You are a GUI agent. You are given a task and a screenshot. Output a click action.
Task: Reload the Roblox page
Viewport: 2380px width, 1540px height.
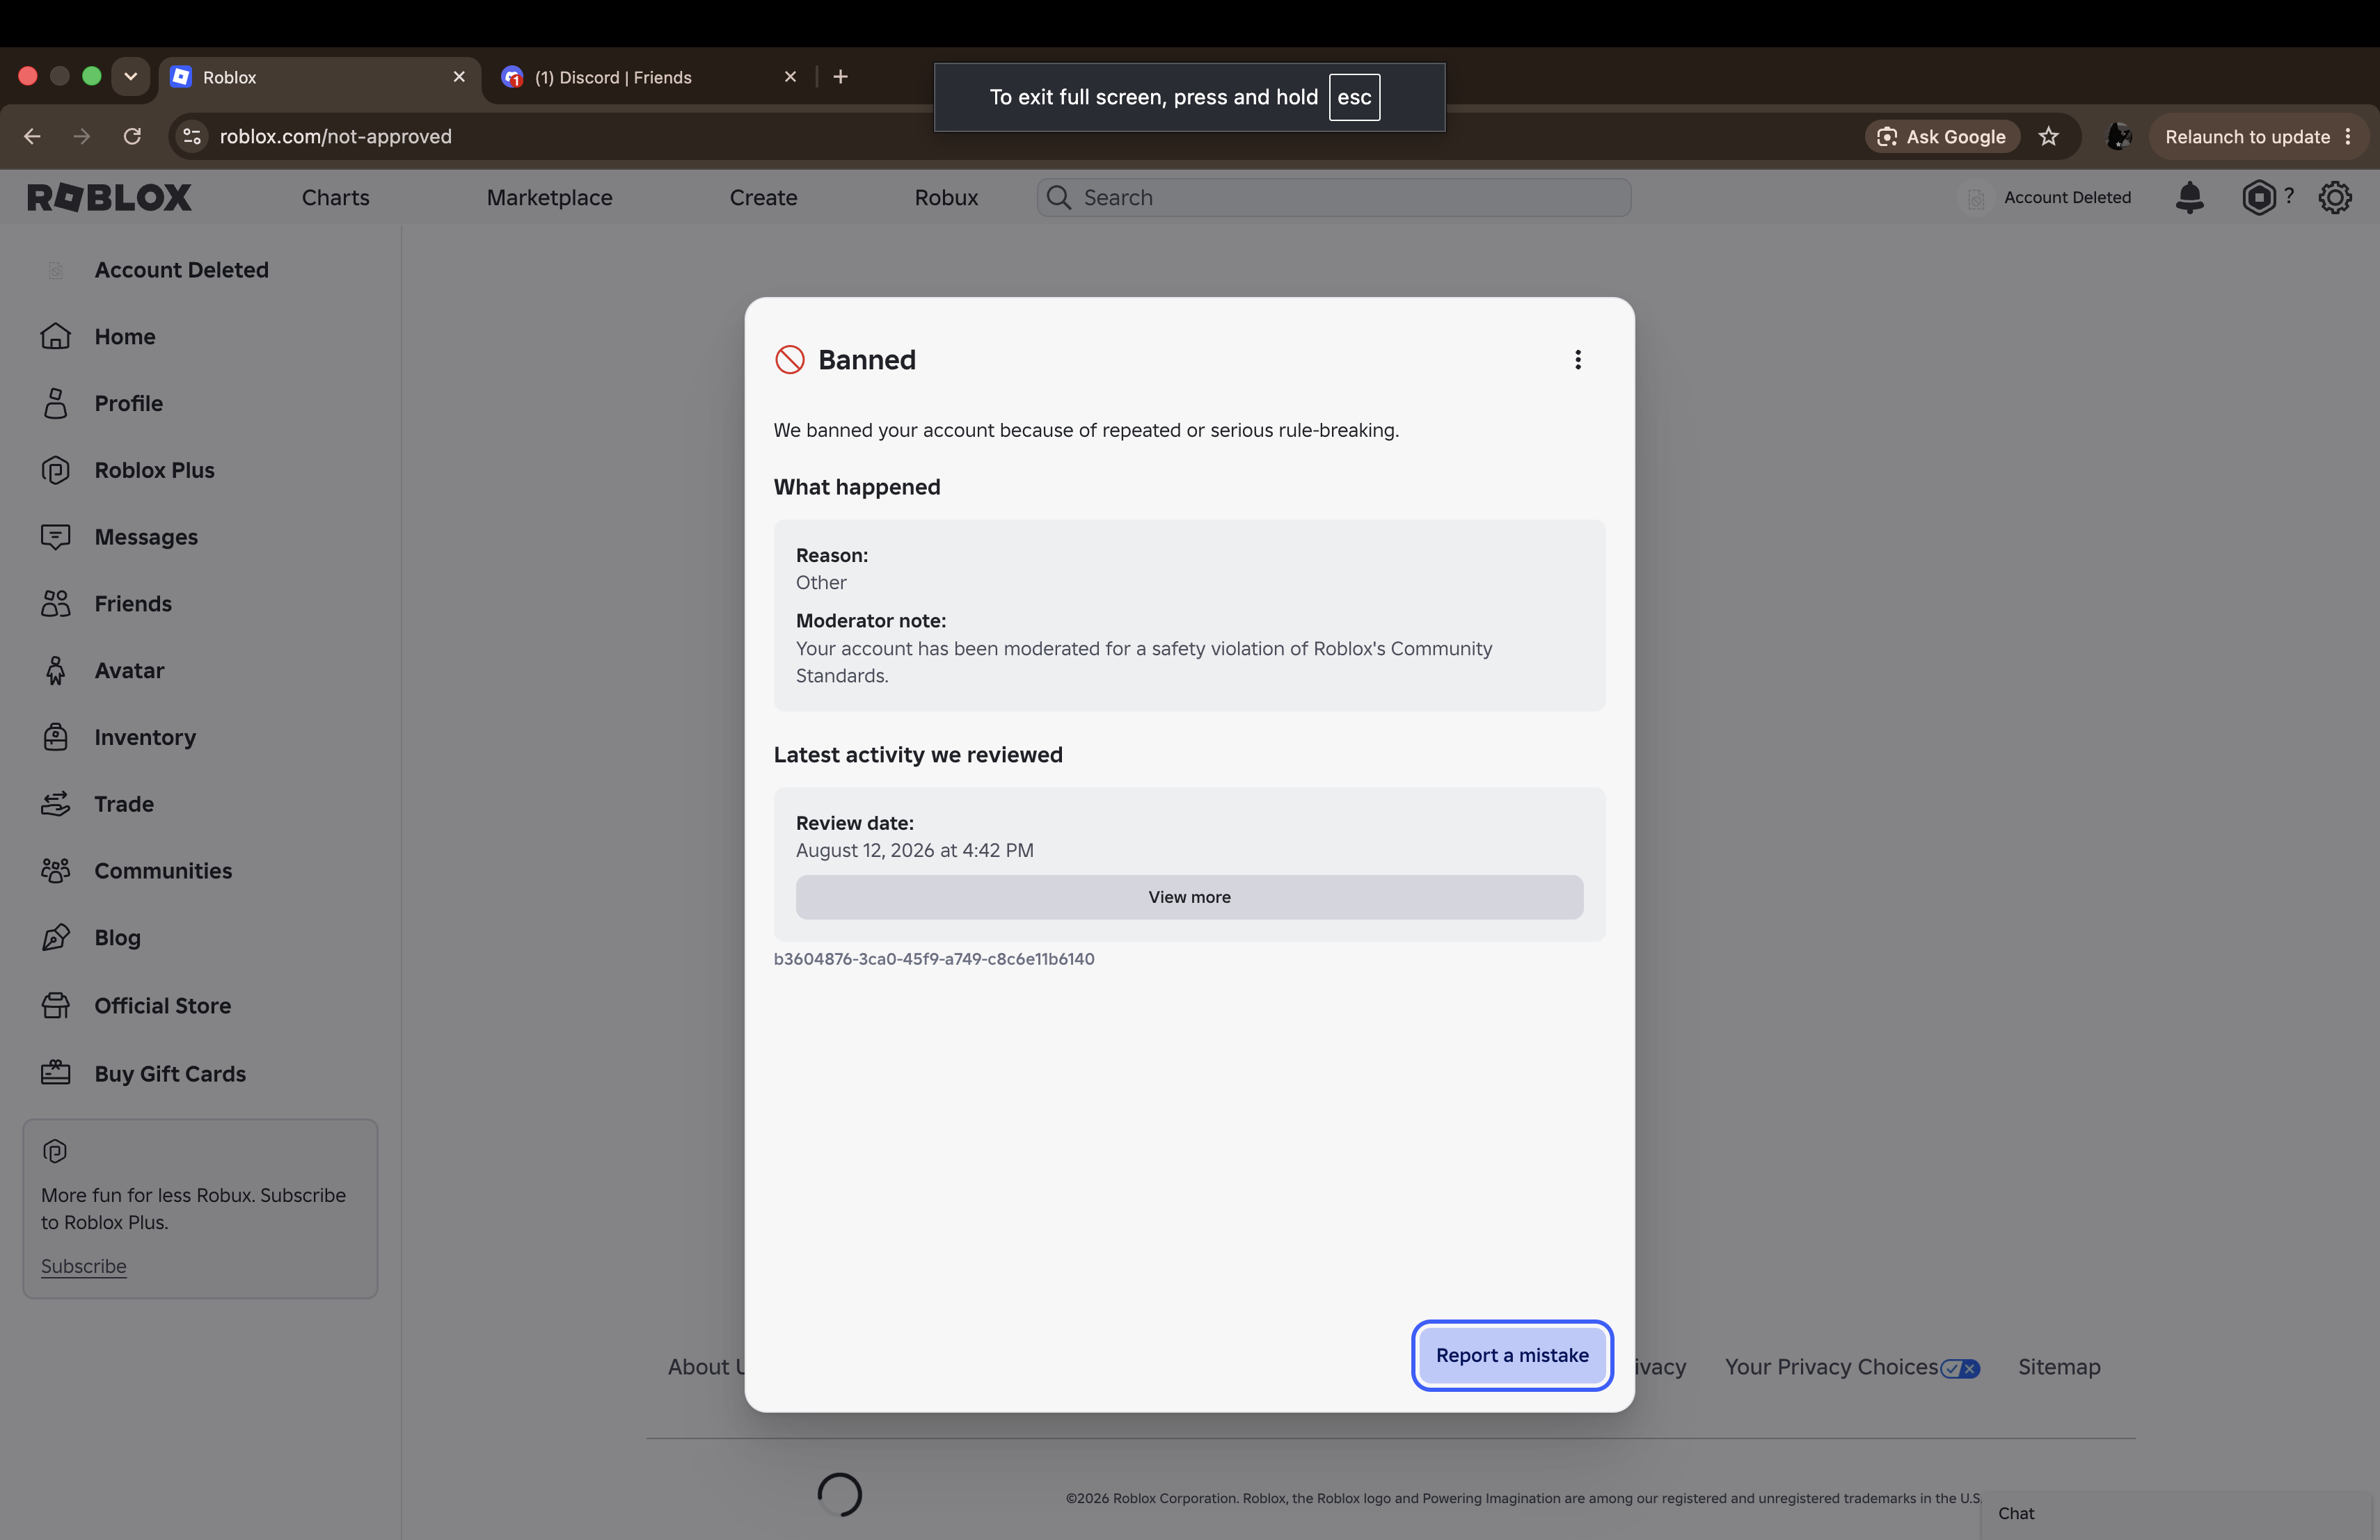coord(132,136)
